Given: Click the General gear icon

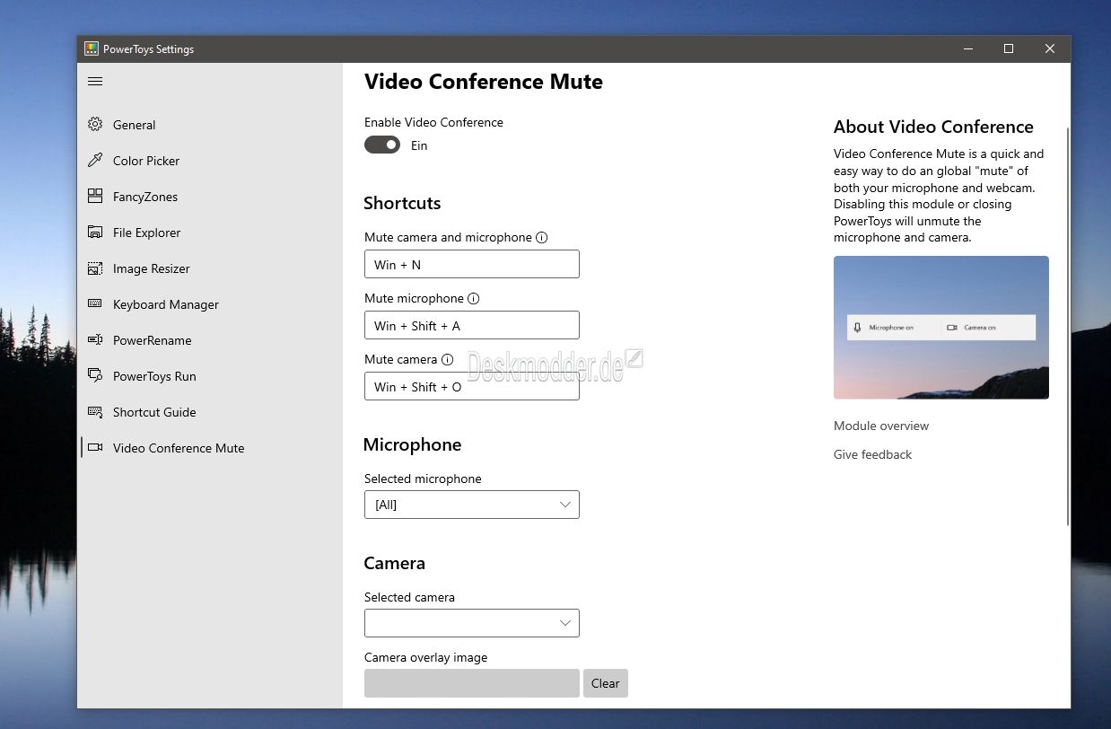Looking at the screenshot, I should point(95,125).
